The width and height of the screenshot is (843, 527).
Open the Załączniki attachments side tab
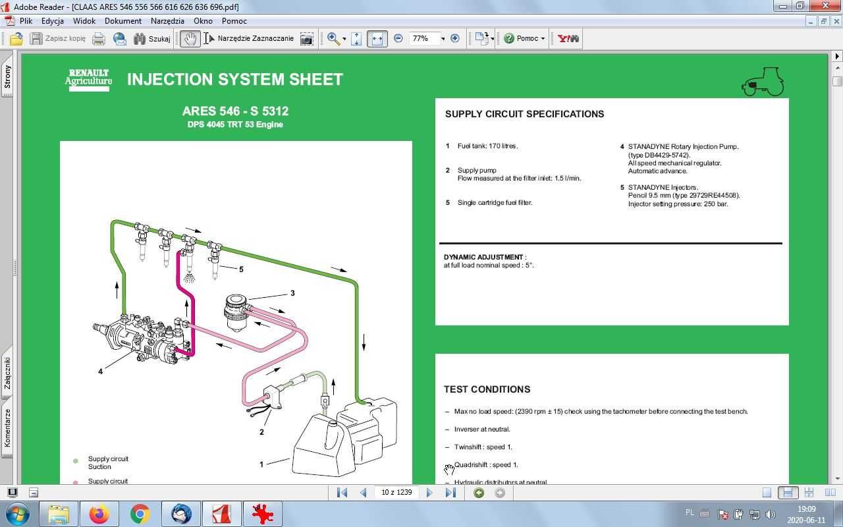pyautogui.click(x=7, y=373)
